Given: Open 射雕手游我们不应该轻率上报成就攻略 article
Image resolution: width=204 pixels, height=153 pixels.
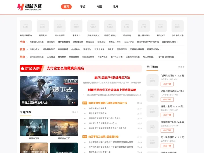Looking at the screenshot, I should pos(112,90).
